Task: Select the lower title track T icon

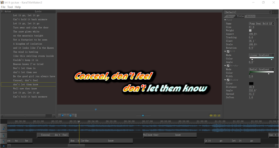Action: (4, 141)
